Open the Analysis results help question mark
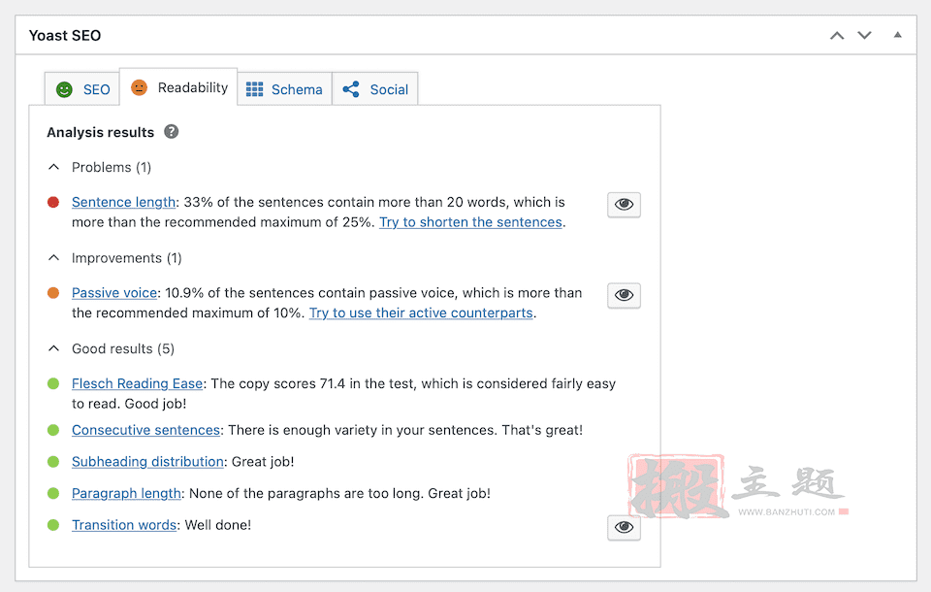 172,131
